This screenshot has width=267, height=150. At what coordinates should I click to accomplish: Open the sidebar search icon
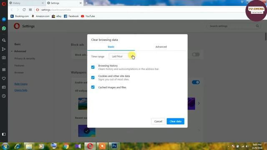click(x=4, y=40)
